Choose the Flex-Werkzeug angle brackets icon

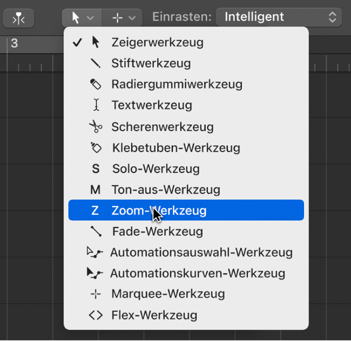pos(96,315)
